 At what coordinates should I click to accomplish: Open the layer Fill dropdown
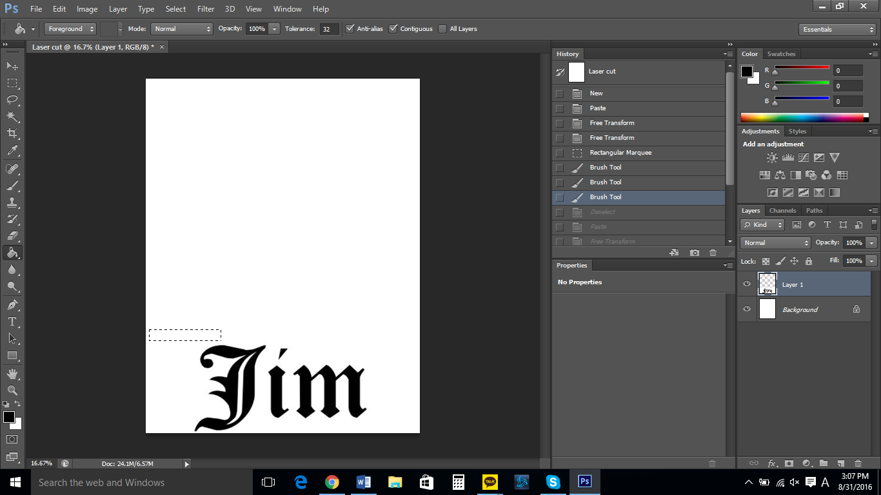coord(872,261)
